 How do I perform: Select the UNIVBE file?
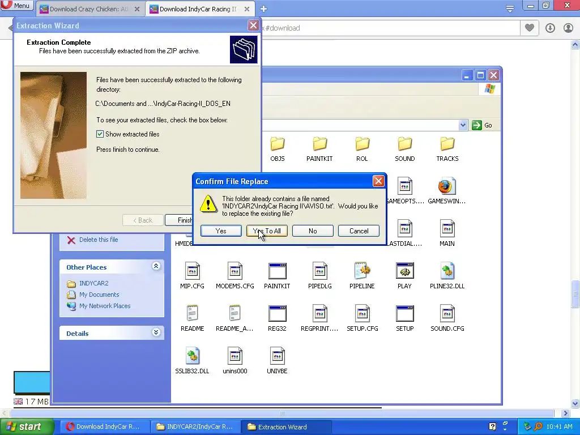tap(277, 360)
